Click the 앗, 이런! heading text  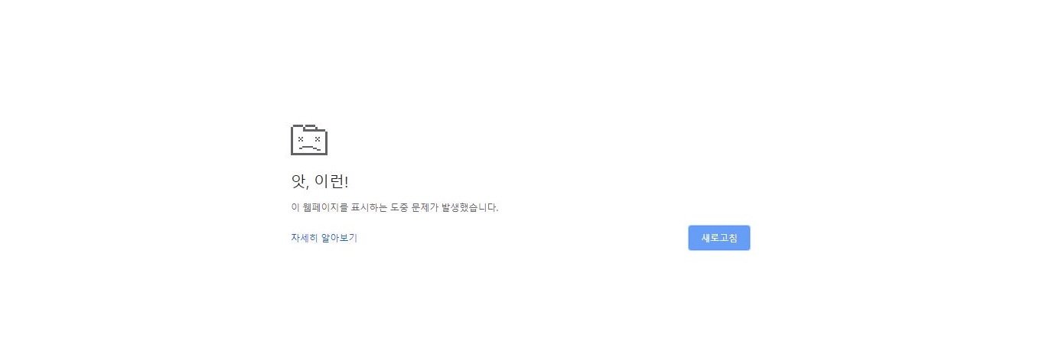coord(320,181)
